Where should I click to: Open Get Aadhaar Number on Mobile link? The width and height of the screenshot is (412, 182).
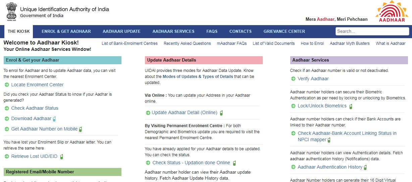click(45, 129)
